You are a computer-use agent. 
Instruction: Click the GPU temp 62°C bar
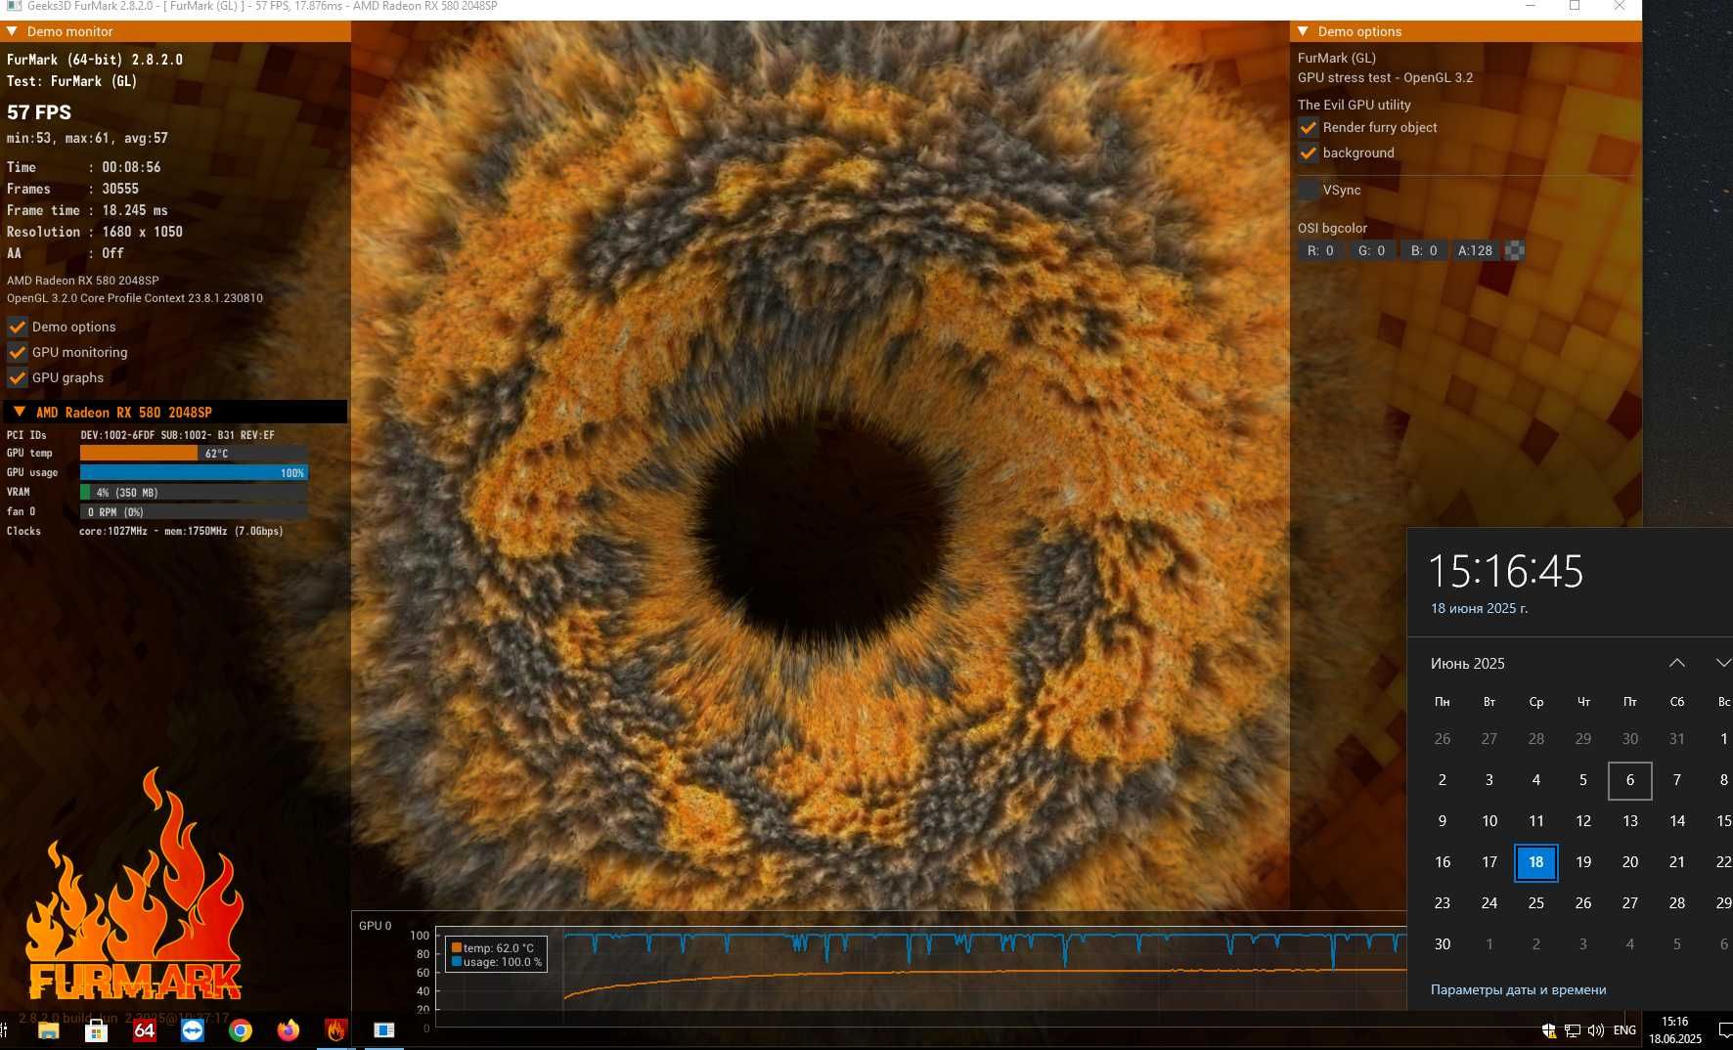click(x=194, y=454)
